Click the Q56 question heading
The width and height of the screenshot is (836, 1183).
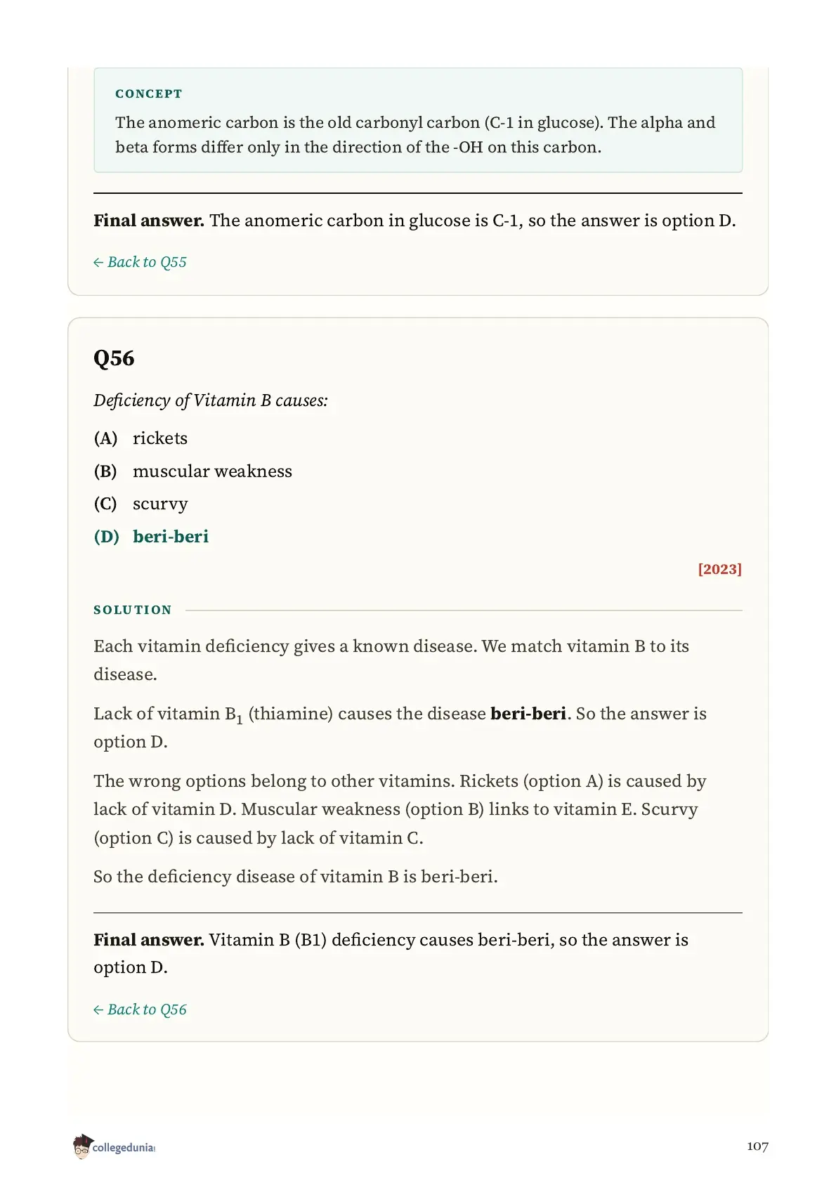[114, 358]
